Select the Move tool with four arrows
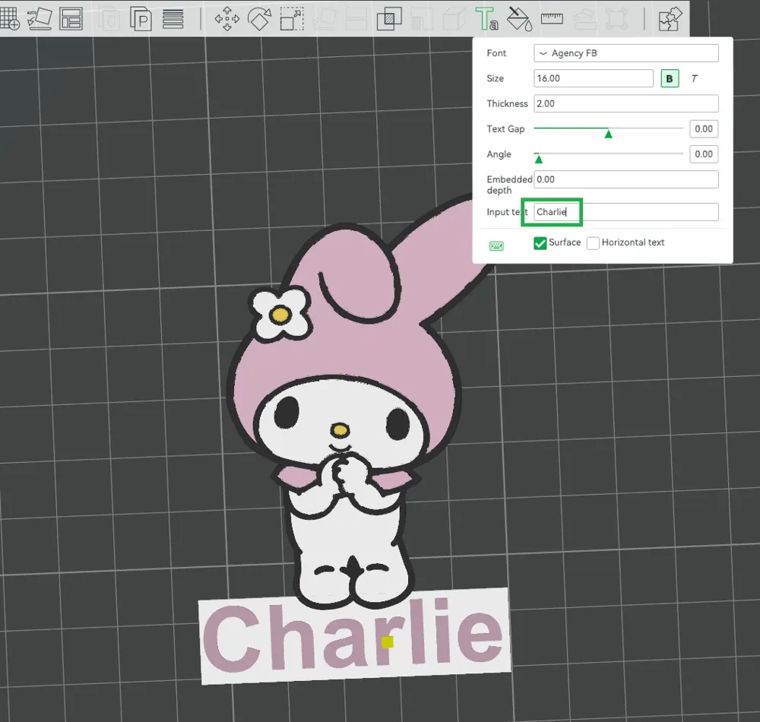Screen dimensions: 760x722 click(226, 20)
